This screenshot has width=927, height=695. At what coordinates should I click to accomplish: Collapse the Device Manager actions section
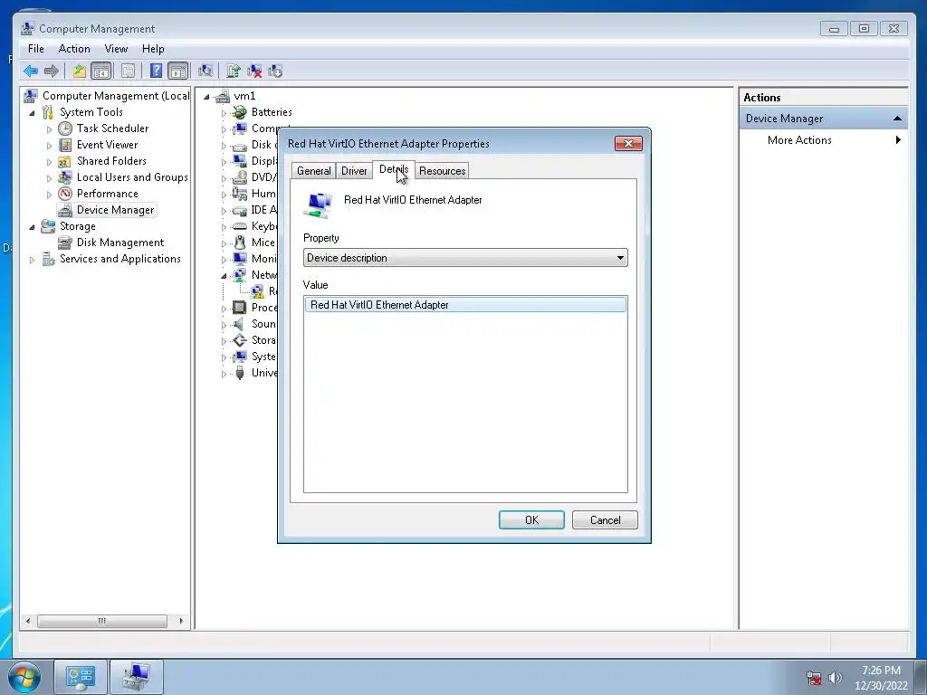[897, 119]
